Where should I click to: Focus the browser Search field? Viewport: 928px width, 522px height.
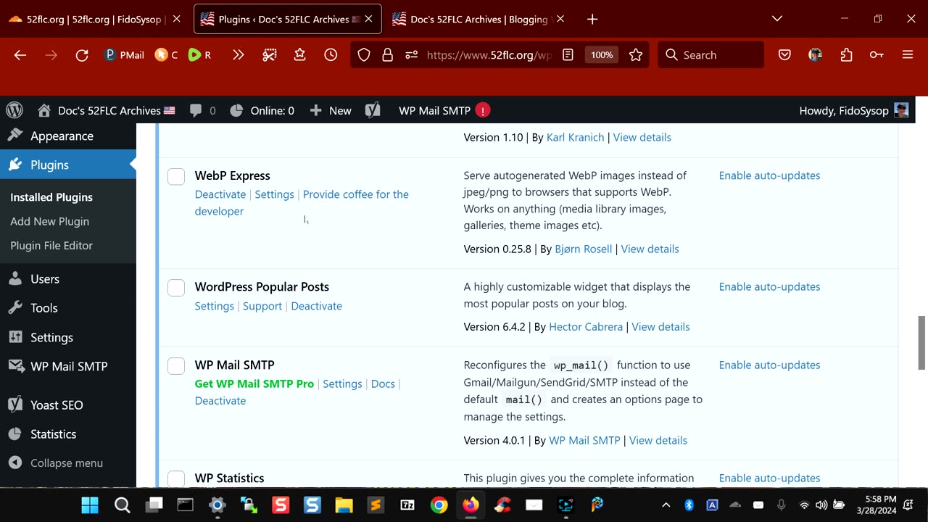(x=710, y=55)
